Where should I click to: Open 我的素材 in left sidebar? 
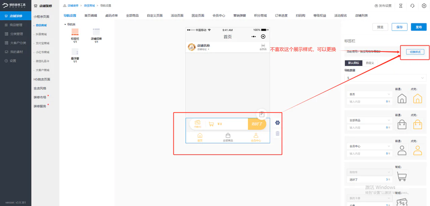coord(15,52)
